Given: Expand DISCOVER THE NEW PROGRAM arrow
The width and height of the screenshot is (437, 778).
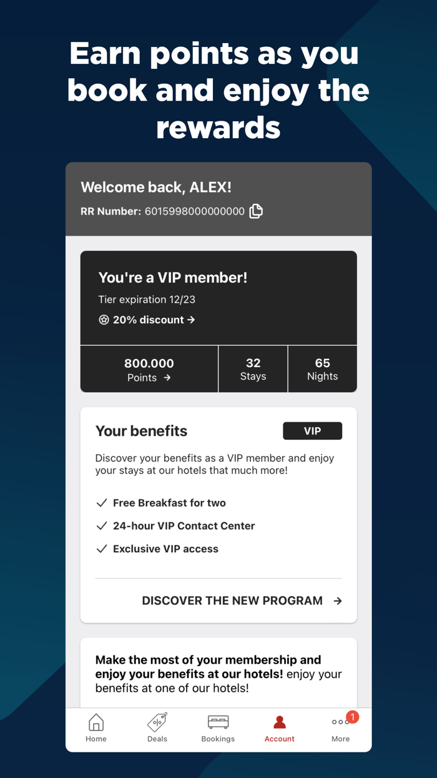Looking at the screenshot, I should pyautogui.click(x=338, y=600).
